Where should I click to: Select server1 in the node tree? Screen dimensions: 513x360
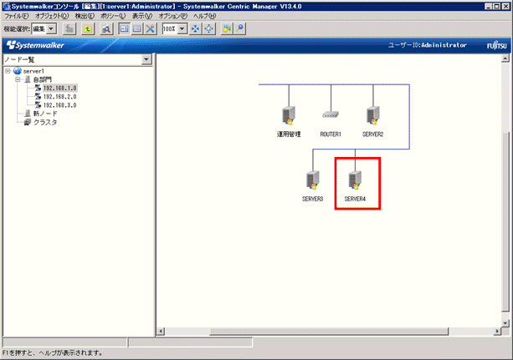(x=33, y=71)
